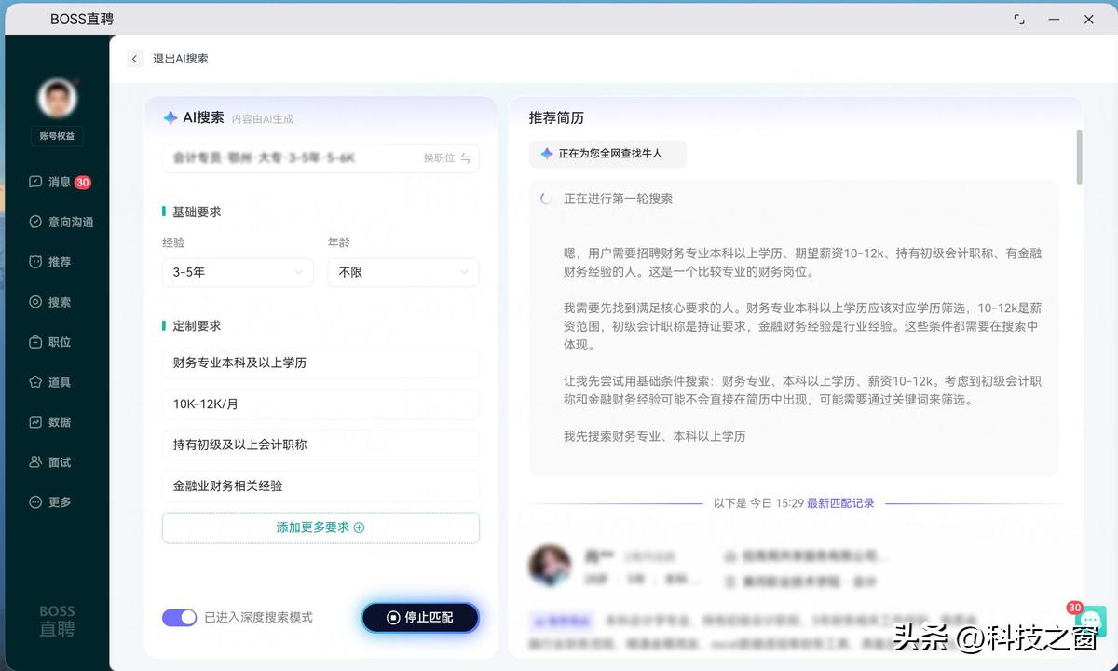
Task: Open 消息 messages in sidebar
Action: 59,183
